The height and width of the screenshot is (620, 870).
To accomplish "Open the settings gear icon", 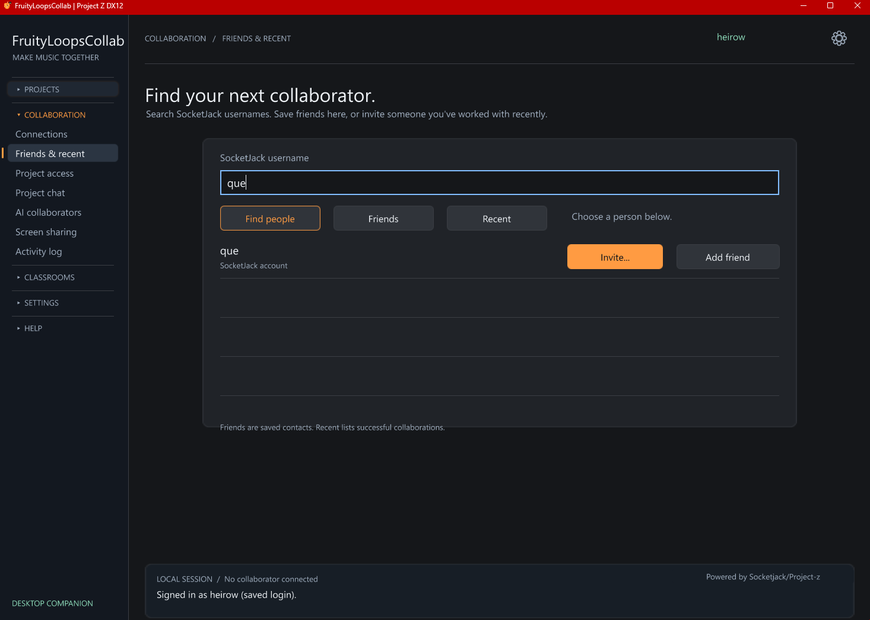I will click(839, 39).
